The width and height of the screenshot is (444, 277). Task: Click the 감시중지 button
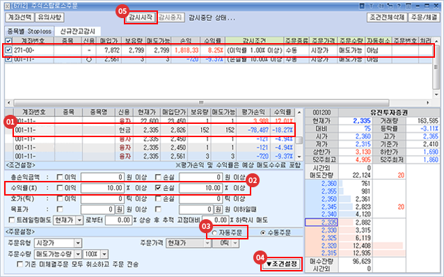coord(171,17)
